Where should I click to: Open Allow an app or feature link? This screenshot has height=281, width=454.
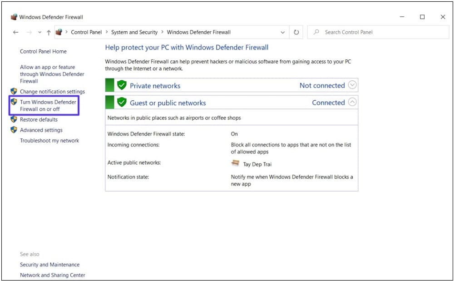tap(52, 74)
